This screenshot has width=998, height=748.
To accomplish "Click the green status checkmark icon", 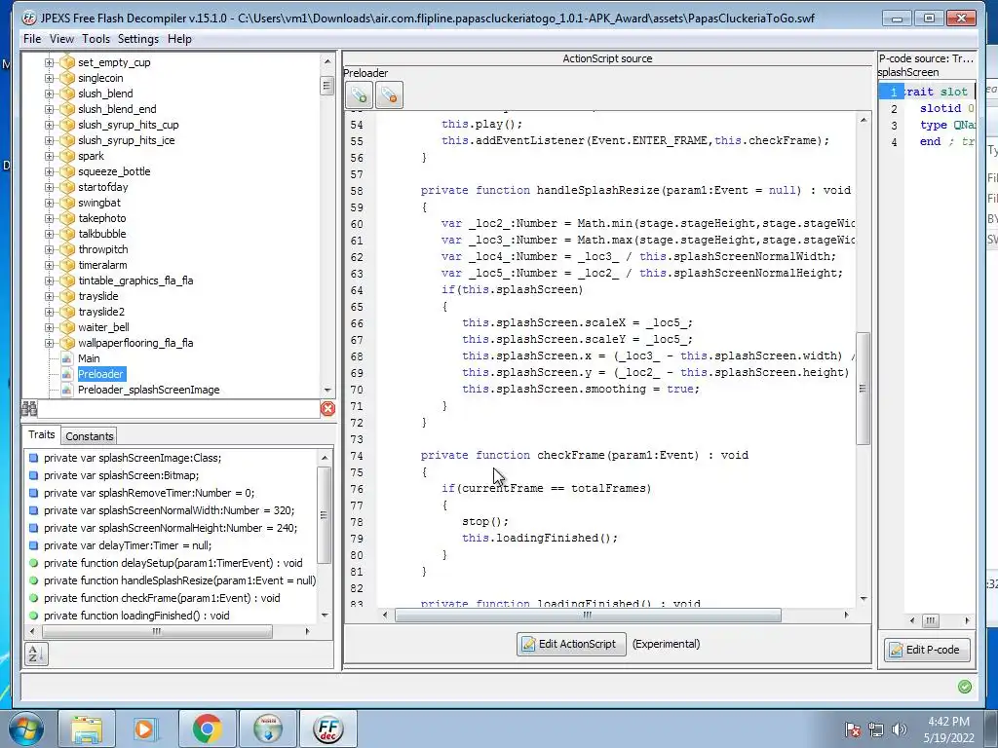I will 964,687.
